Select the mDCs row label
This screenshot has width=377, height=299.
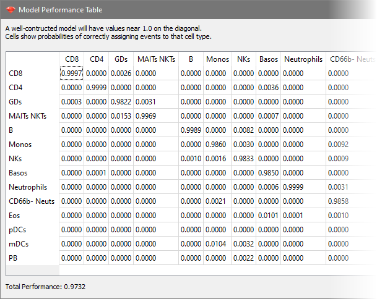coord(19,244)
